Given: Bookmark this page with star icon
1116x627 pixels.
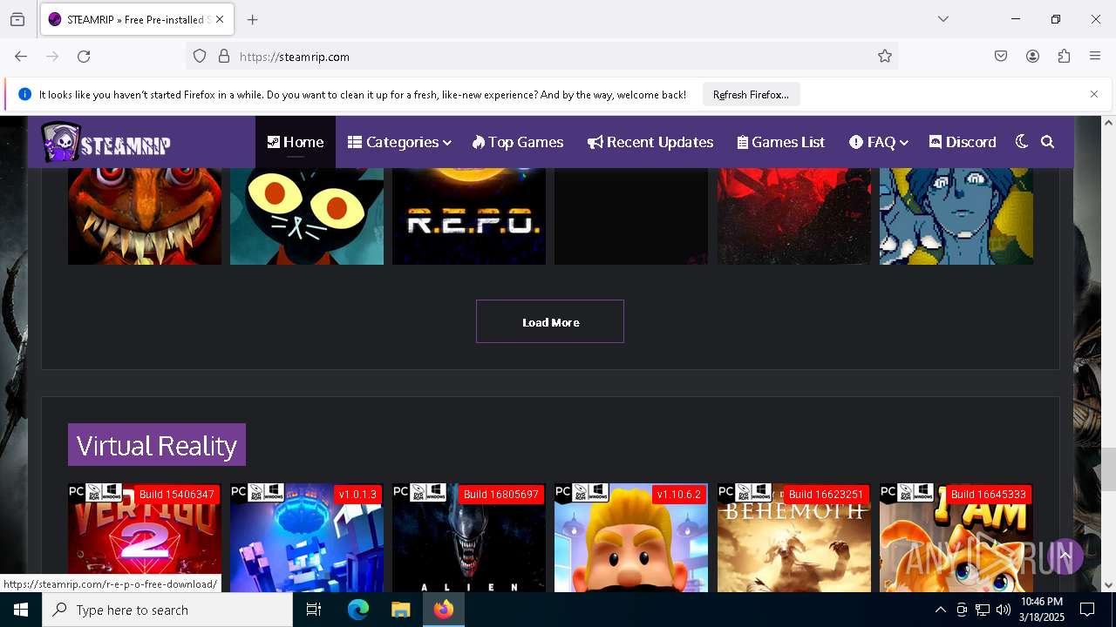Looking at the screenshot, I should click(x=885, y=57).
